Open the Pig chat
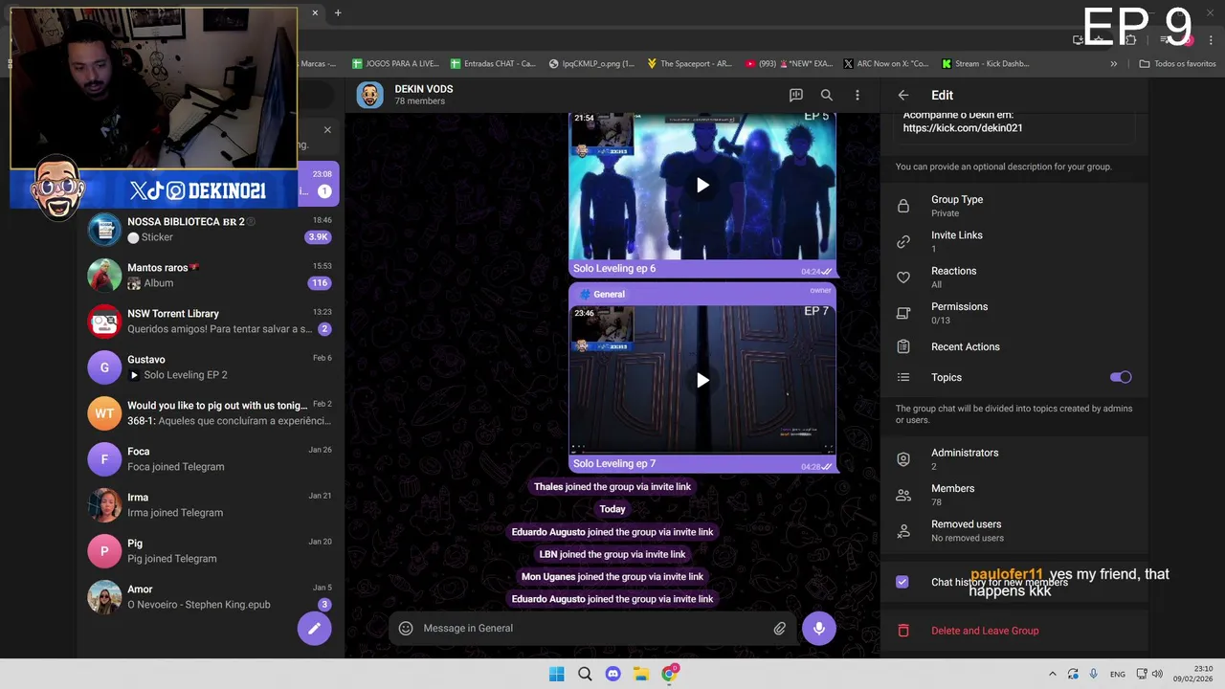 210,551
